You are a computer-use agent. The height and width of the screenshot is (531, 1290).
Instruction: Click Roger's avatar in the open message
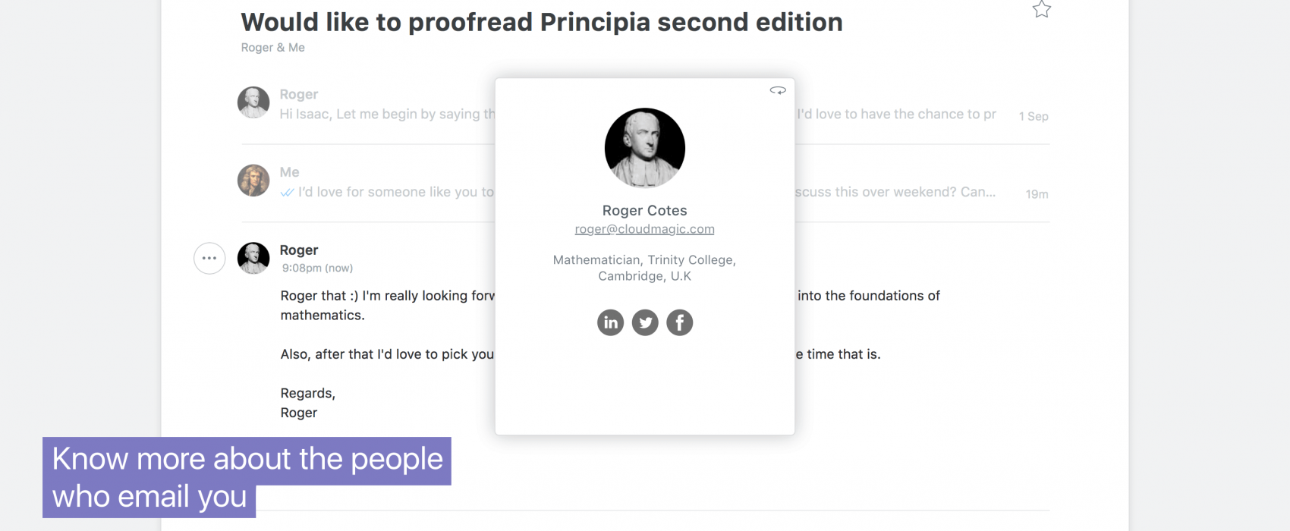tap(253, 258)
